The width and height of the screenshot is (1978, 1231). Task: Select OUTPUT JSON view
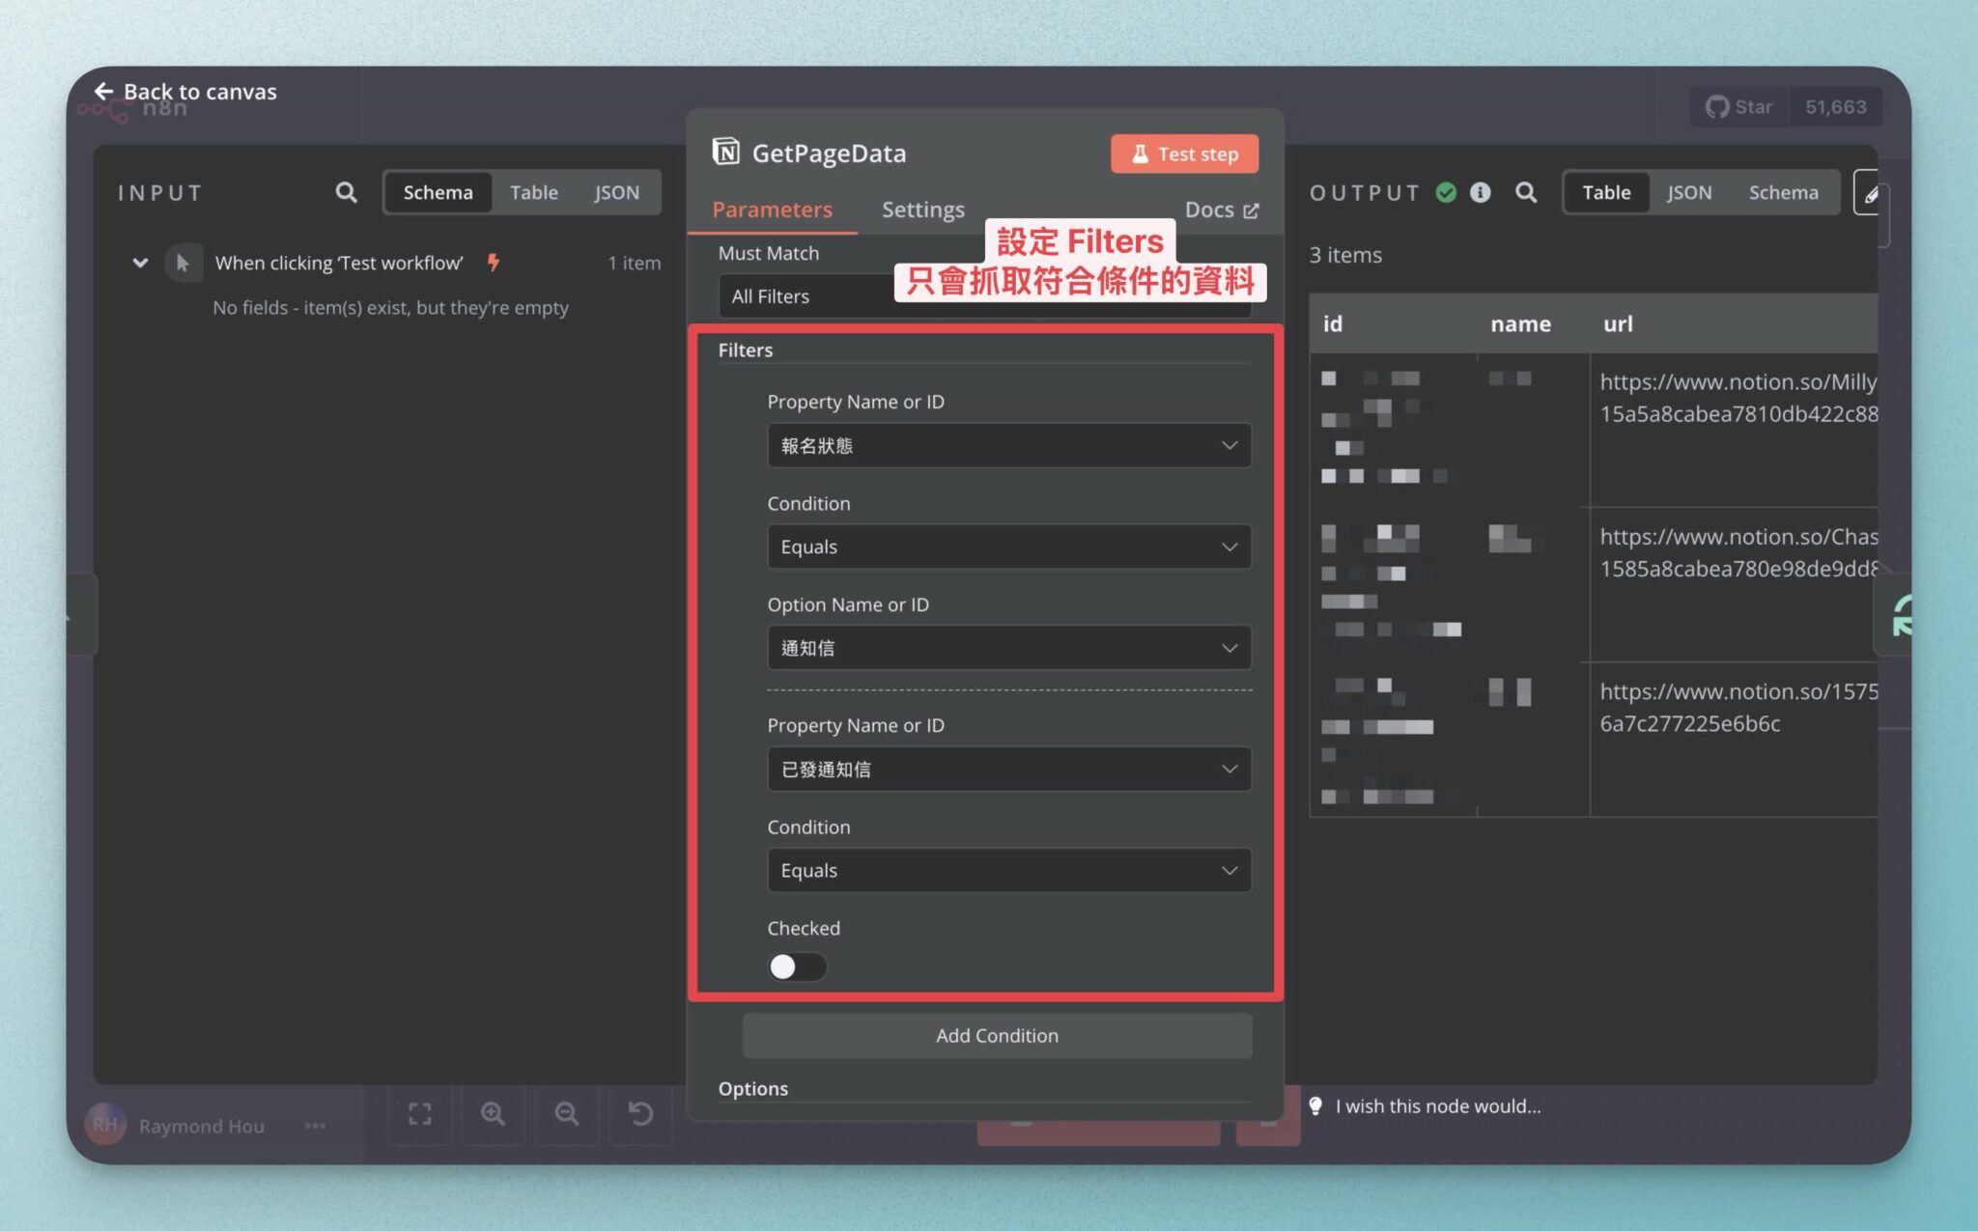point(1688,192)
